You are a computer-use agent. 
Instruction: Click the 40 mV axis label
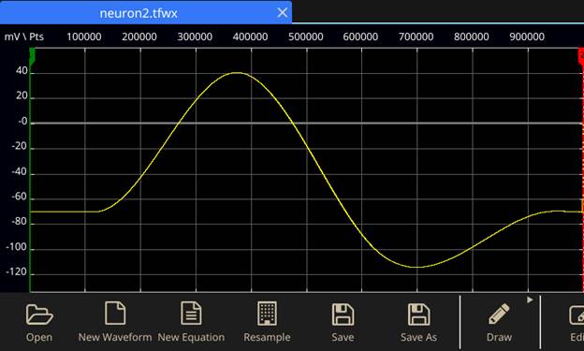[x=22, y=70]
